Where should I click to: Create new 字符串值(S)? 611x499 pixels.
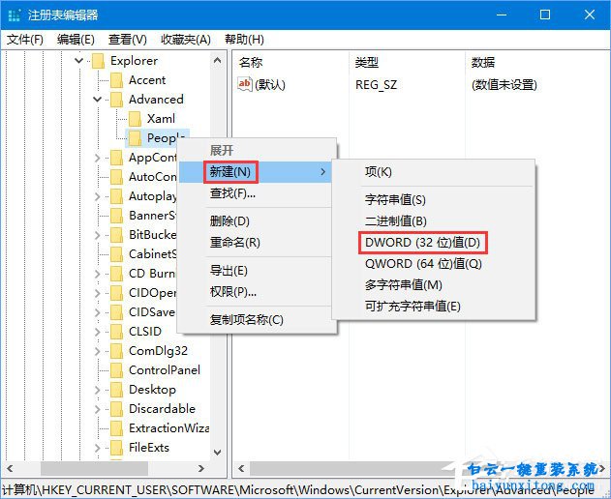pyautogui.click(x=395, y=199)
